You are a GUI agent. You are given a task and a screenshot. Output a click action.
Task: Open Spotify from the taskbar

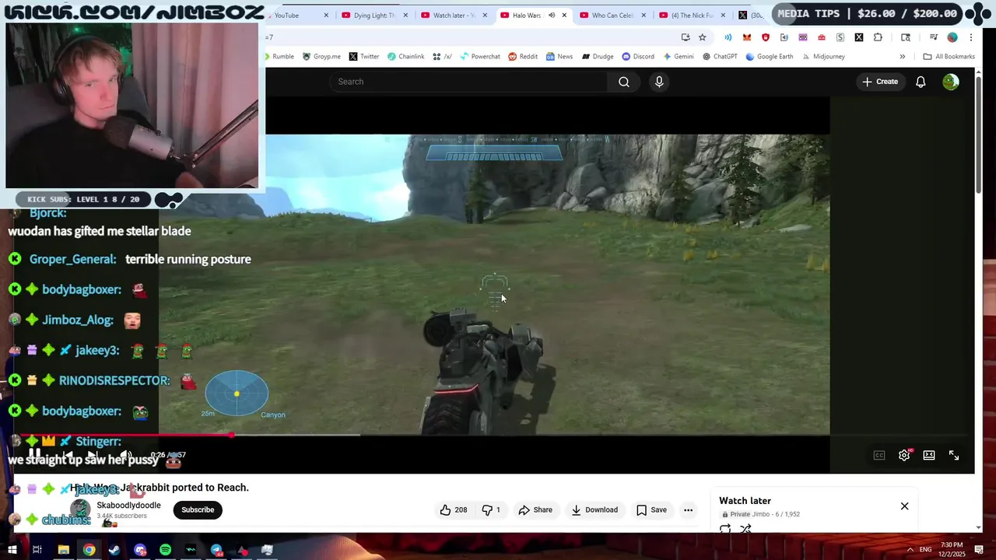point(165,550)
